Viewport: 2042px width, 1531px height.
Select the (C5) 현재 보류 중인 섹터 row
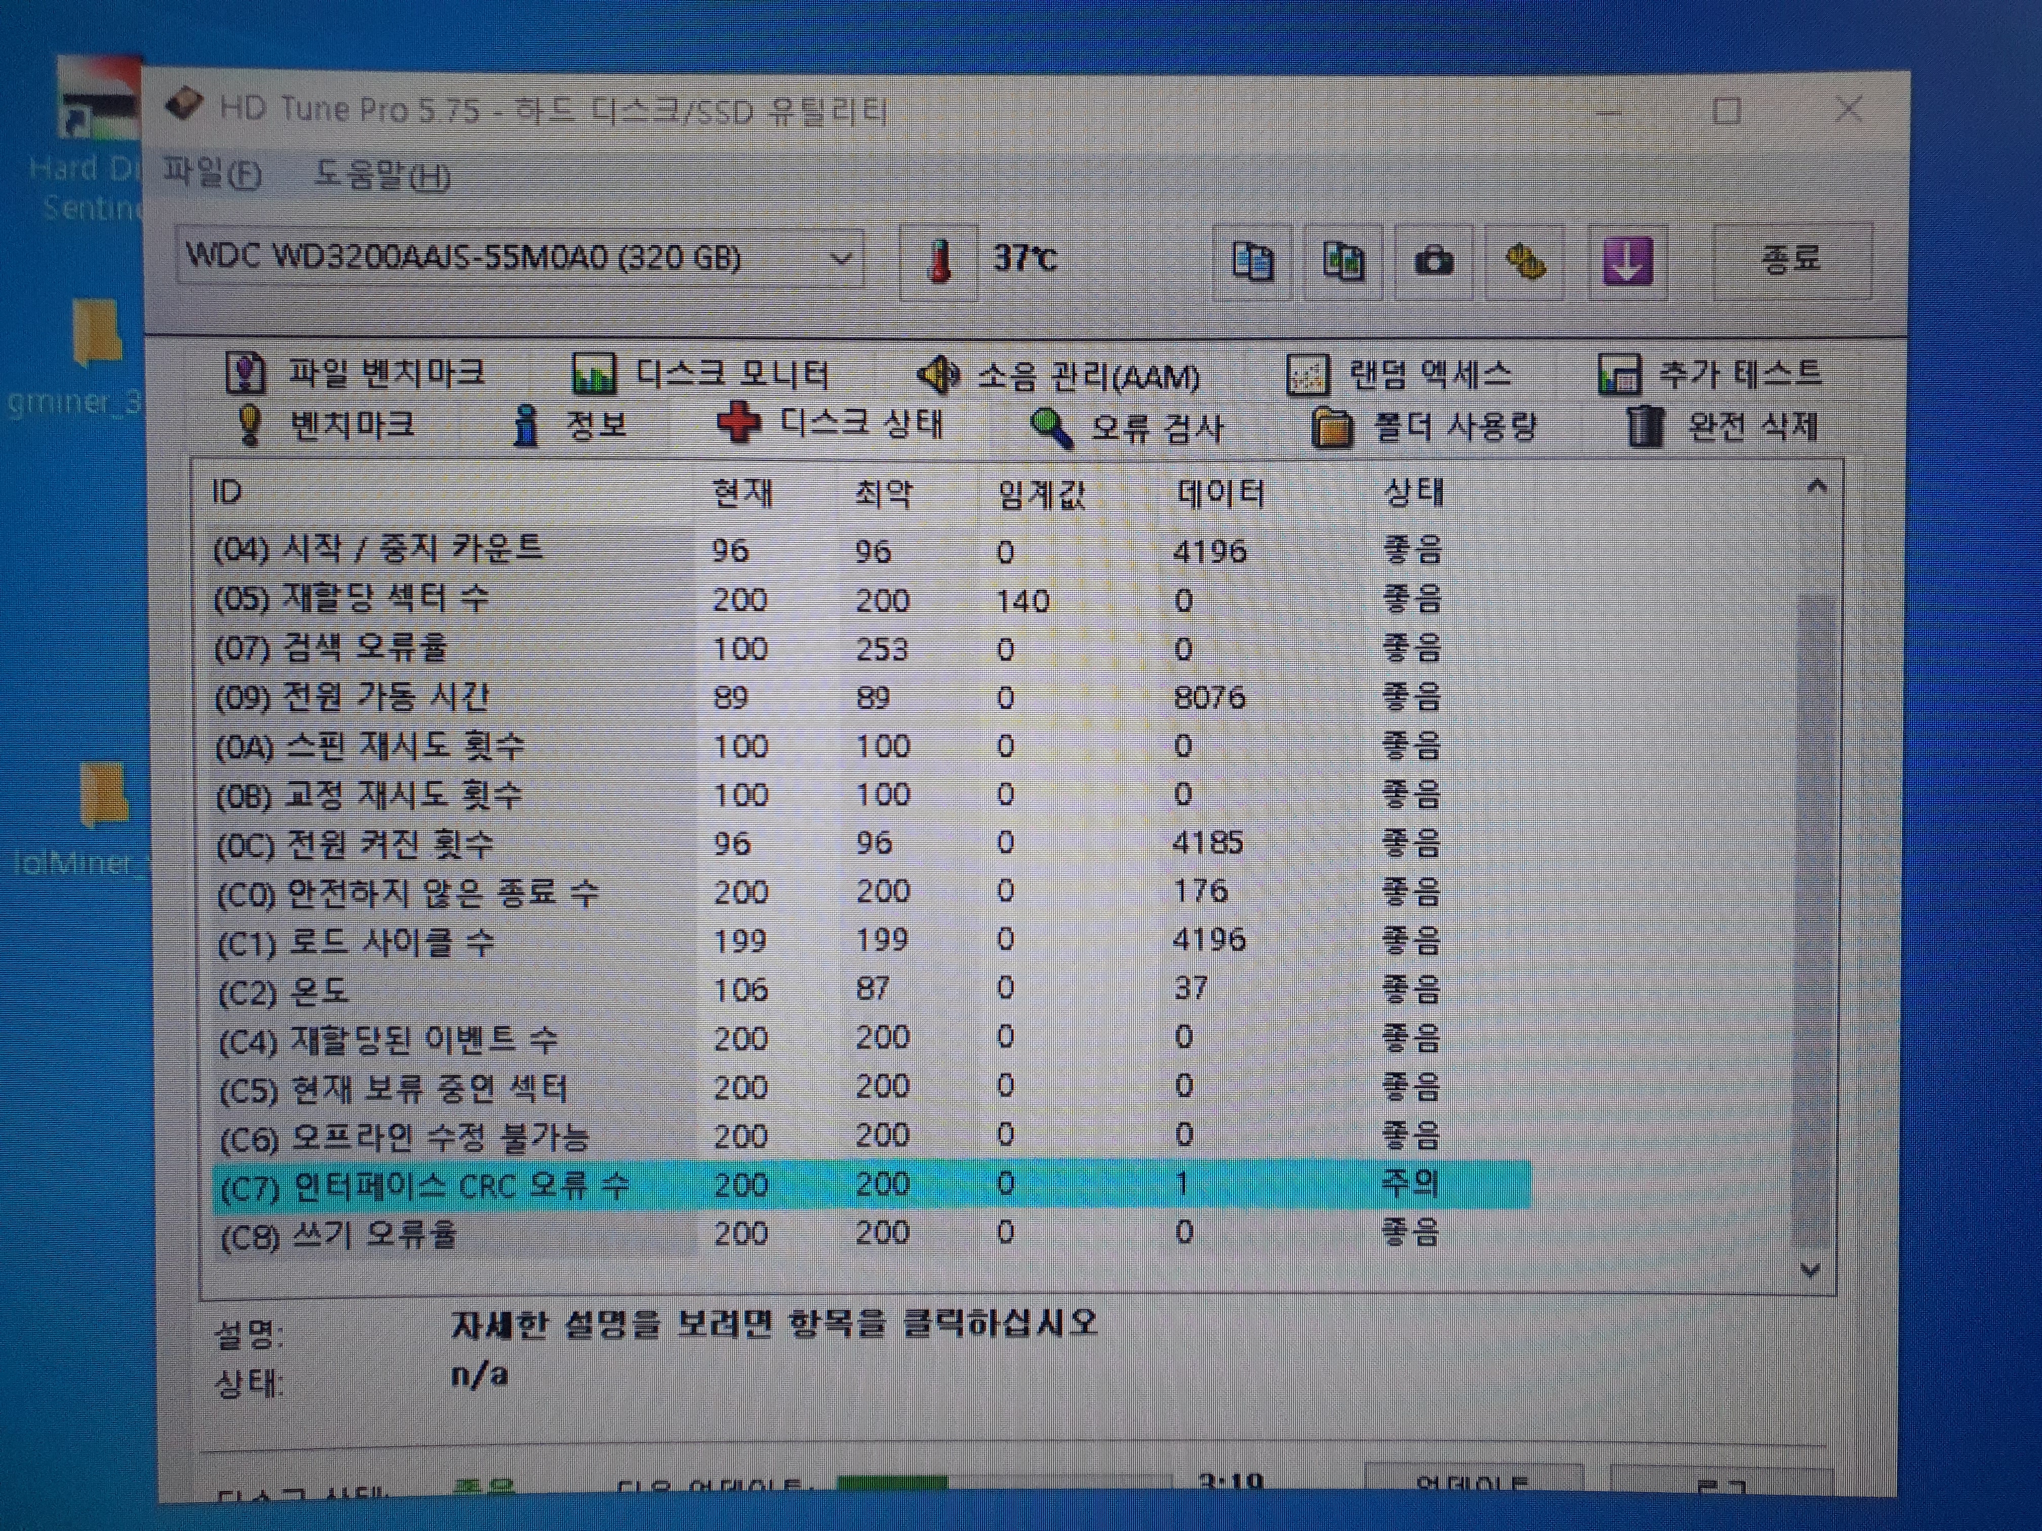click(871, 1087)
